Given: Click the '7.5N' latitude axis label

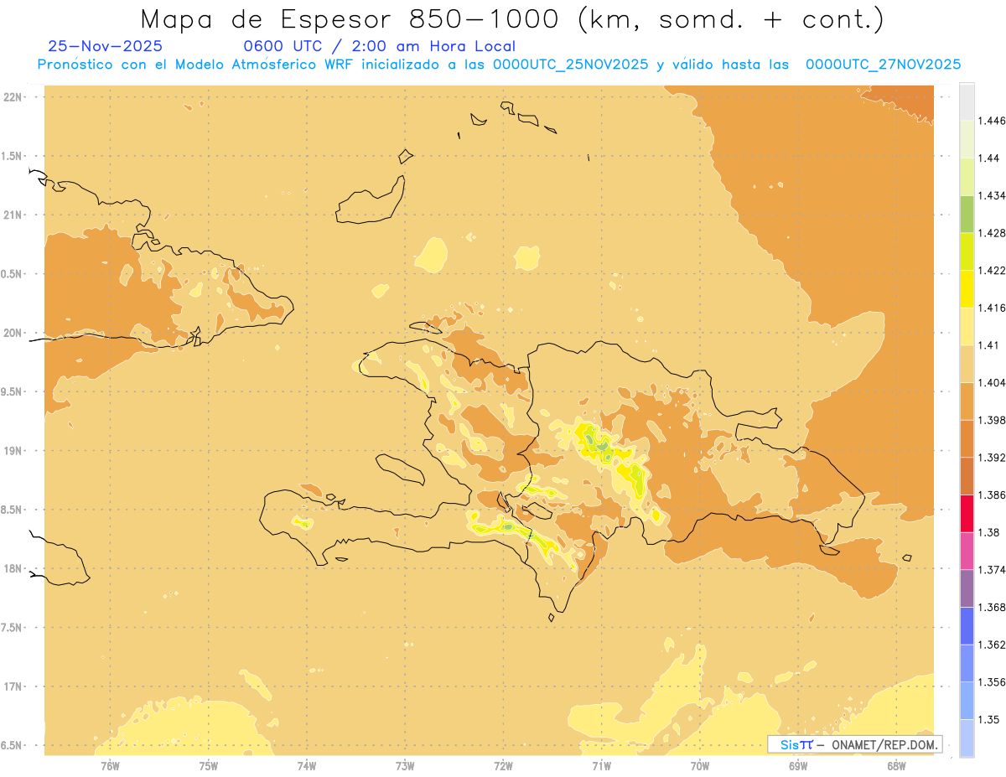Looking at the screenshot, I should (12, 628).
